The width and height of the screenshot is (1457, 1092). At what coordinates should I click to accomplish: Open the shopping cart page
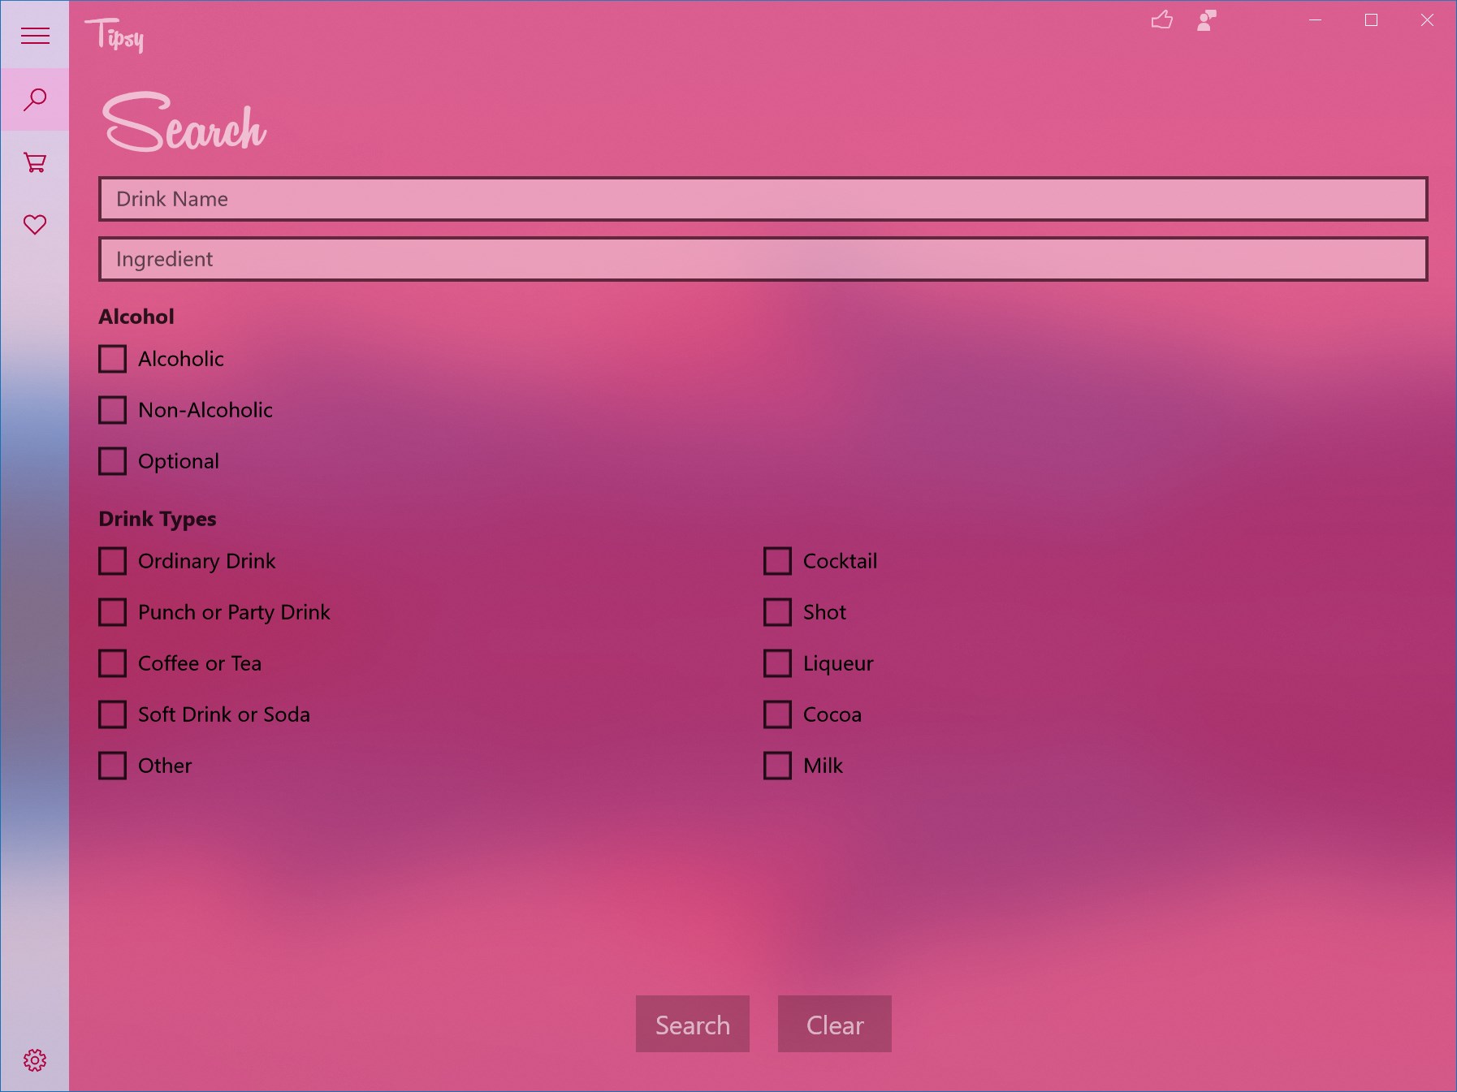click(x=35, y=162)
